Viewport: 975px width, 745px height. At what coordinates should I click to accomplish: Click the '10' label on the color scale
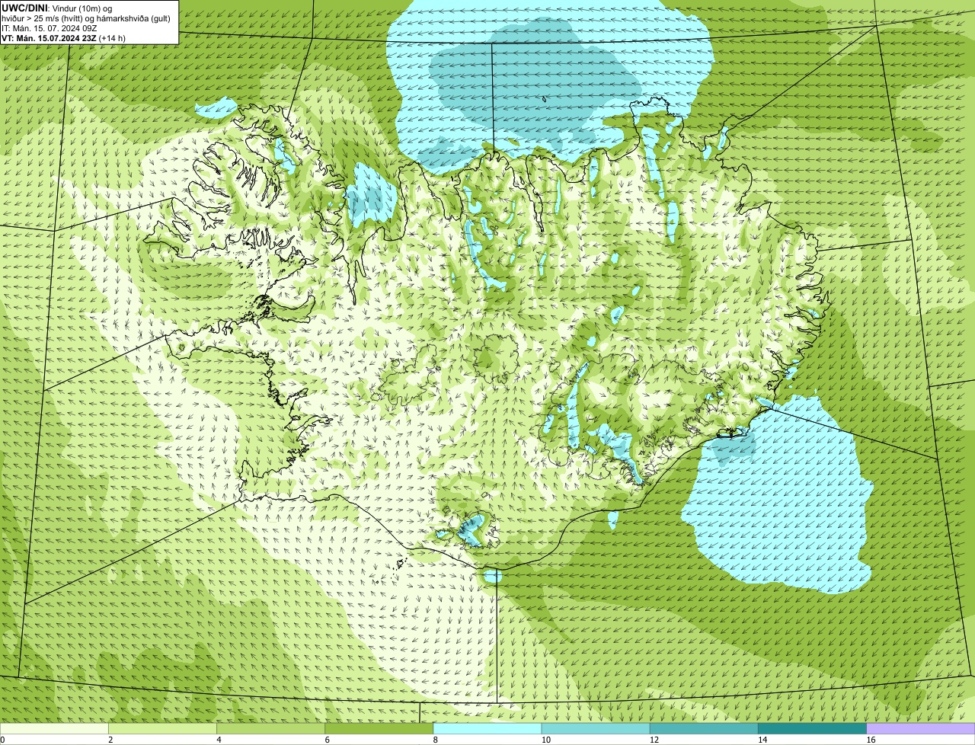point(545,740)
